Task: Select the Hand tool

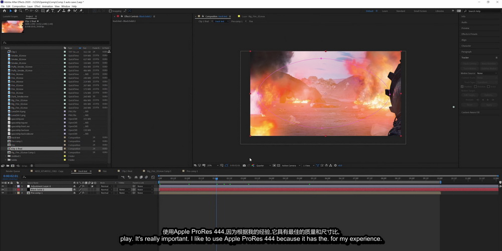Action: (x=16, y=11)
